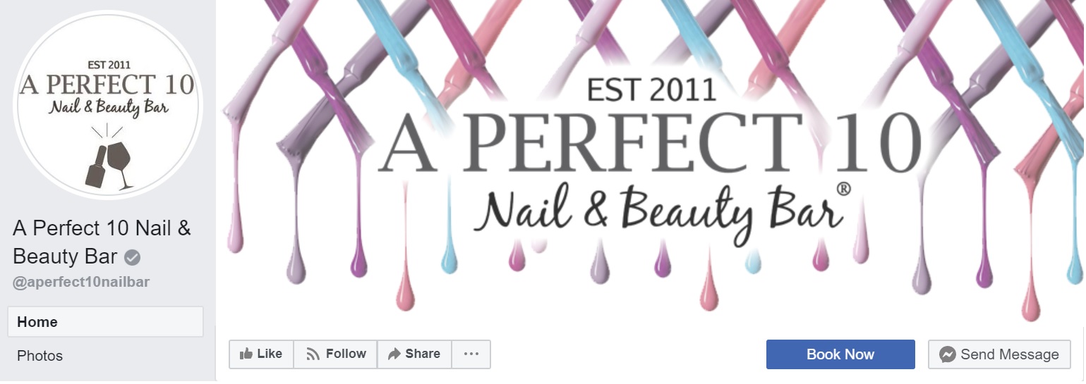Open the circular profile picture

click(109, 105)
